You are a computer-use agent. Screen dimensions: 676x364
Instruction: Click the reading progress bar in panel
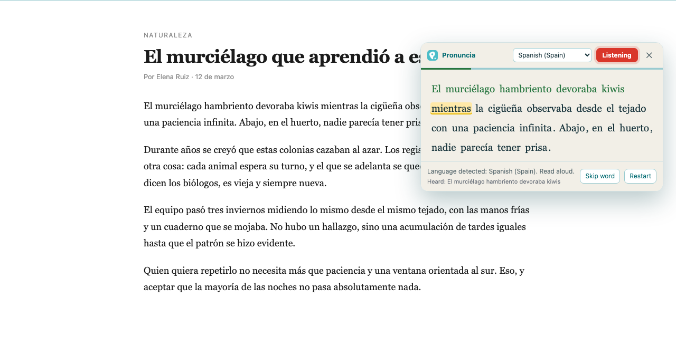pyautogui.click(x=542, y=69)
